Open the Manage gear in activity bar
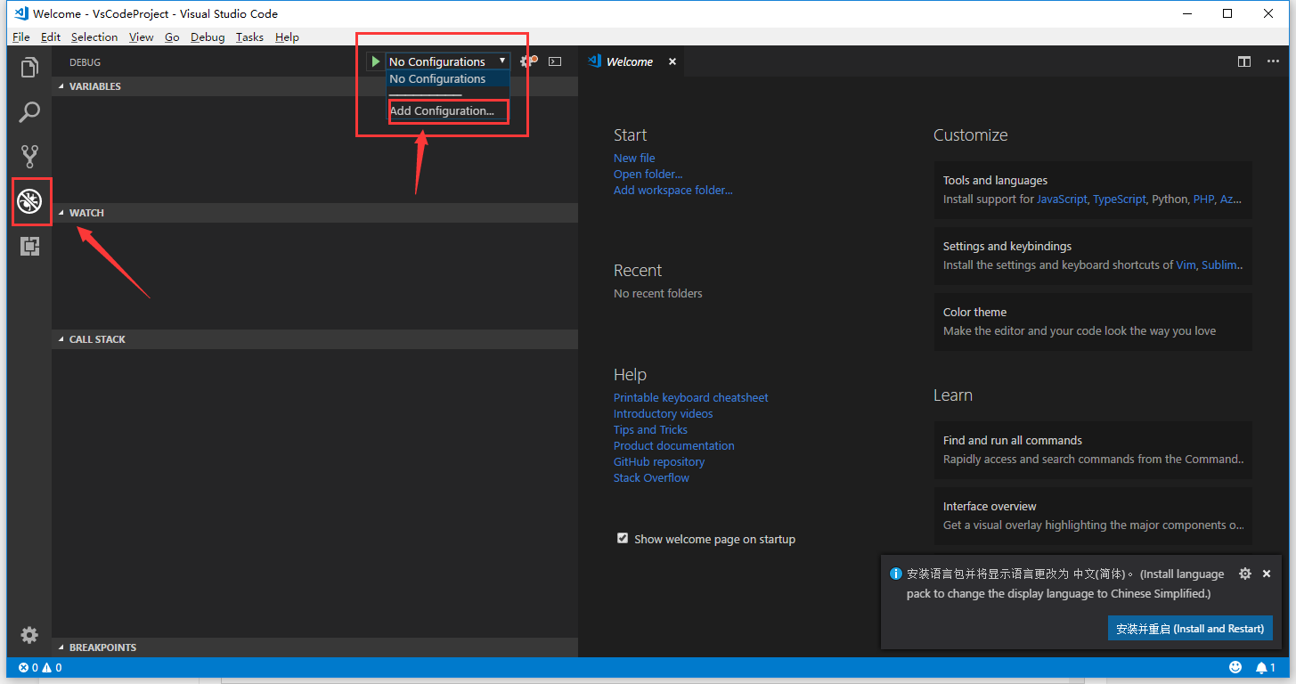The height and width of the screenshot is (684, 1296). (29, 634)
